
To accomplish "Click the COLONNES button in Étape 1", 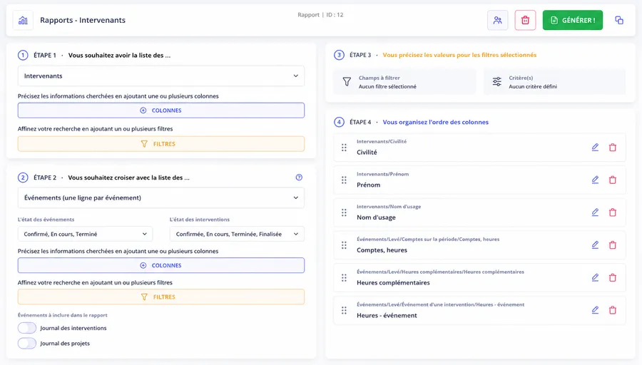I will [x=161, y=110].
